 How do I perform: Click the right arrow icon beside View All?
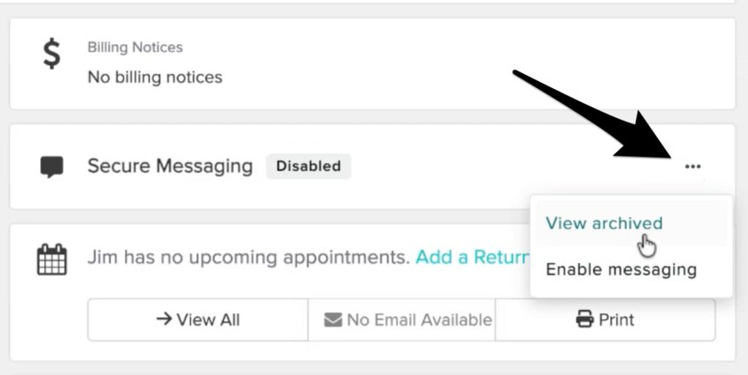coord(164,320)
